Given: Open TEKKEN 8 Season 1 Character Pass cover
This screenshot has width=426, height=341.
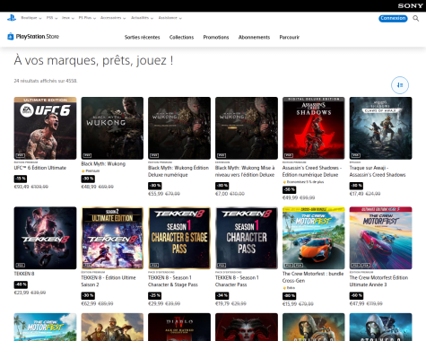Looking at the screenshot, I should [247, 238].
